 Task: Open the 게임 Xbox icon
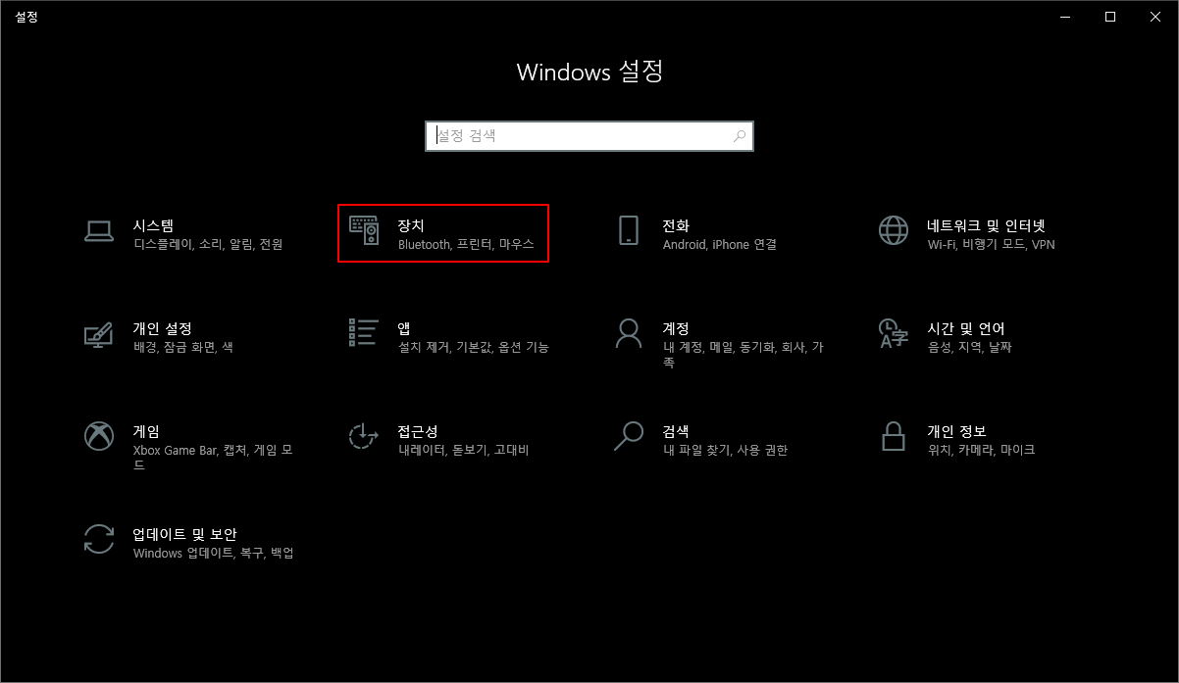click(x=98, y=436)
